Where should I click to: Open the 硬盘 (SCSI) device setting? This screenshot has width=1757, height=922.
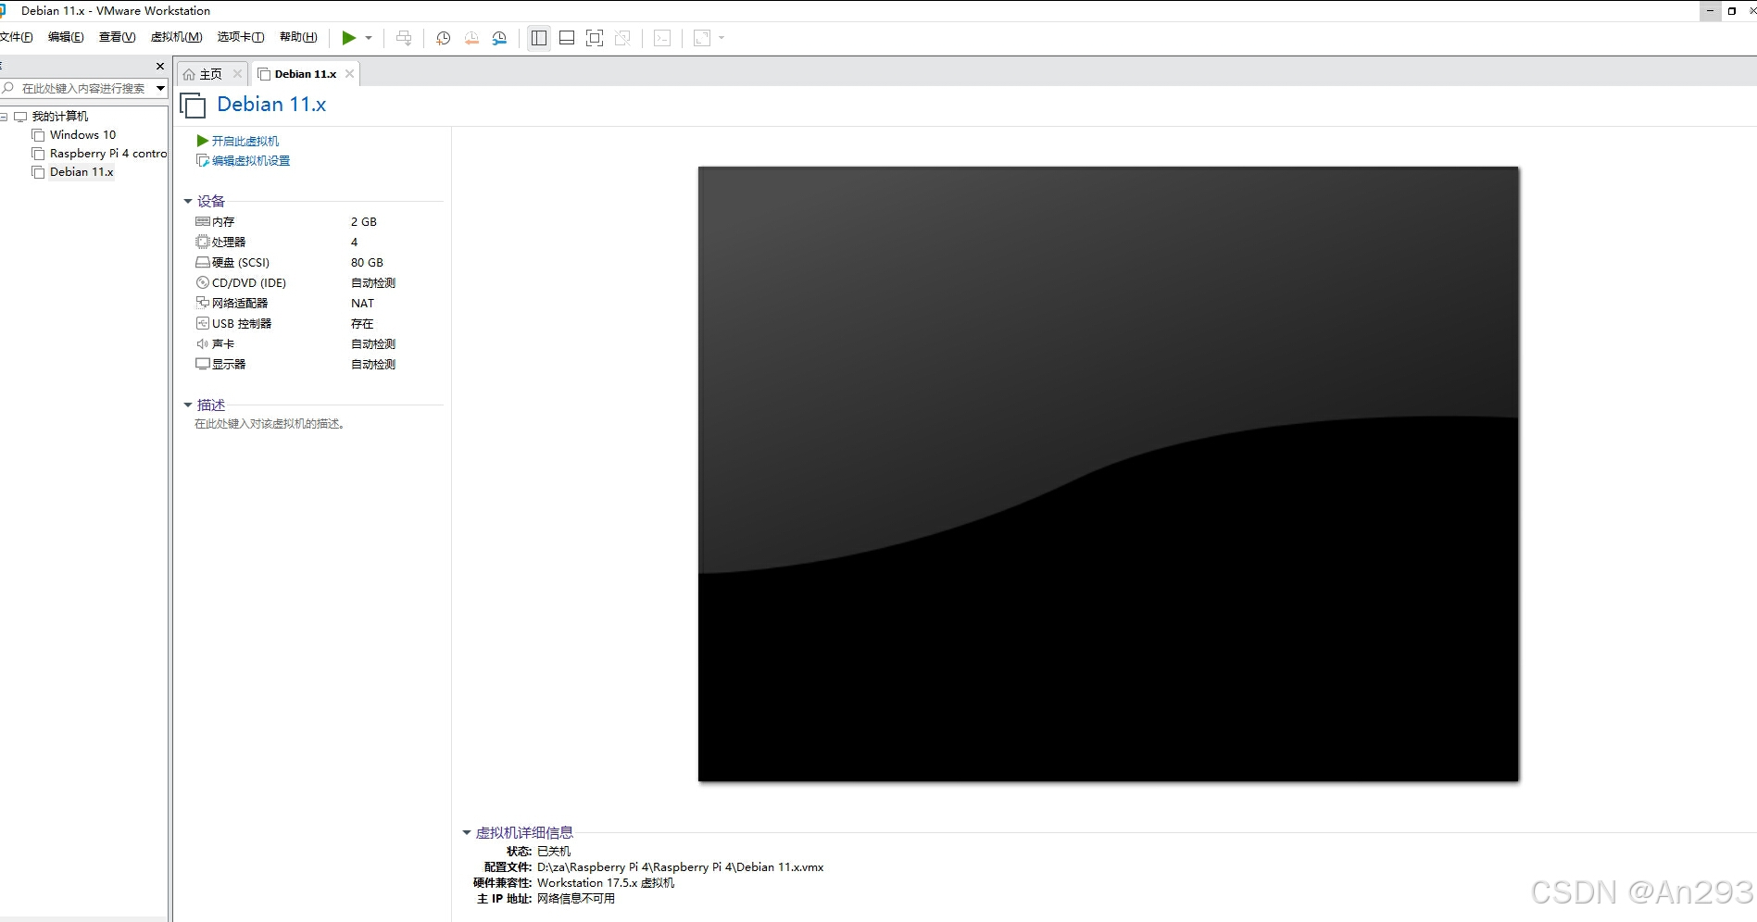[241, 263]
